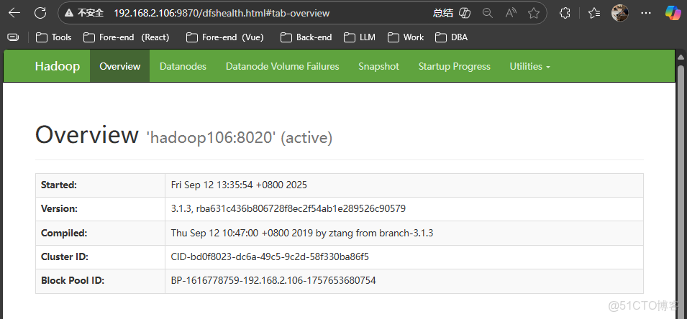Click the Hadoop brand link

click(x=58, y=67)
